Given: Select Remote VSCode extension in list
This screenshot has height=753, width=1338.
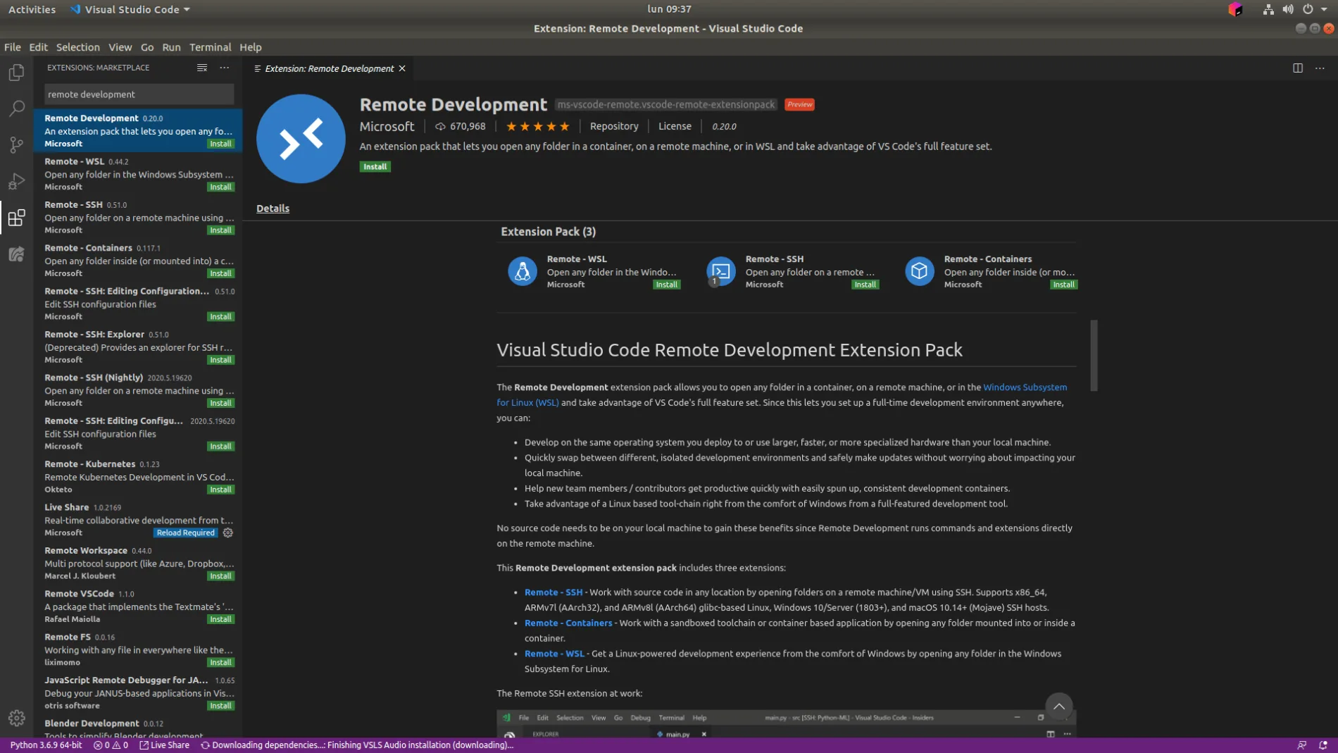Looking at the screenshot, I should tap(139, 606).
